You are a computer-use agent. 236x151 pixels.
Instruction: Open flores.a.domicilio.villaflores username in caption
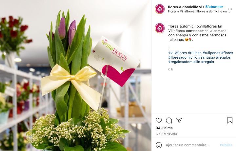pyautogui.click(x=192, y=26)
